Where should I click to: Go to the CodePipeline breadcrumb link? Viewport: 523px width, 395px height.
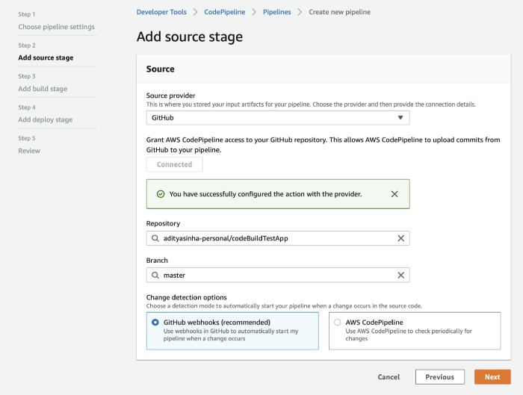[x=224, y=12]
